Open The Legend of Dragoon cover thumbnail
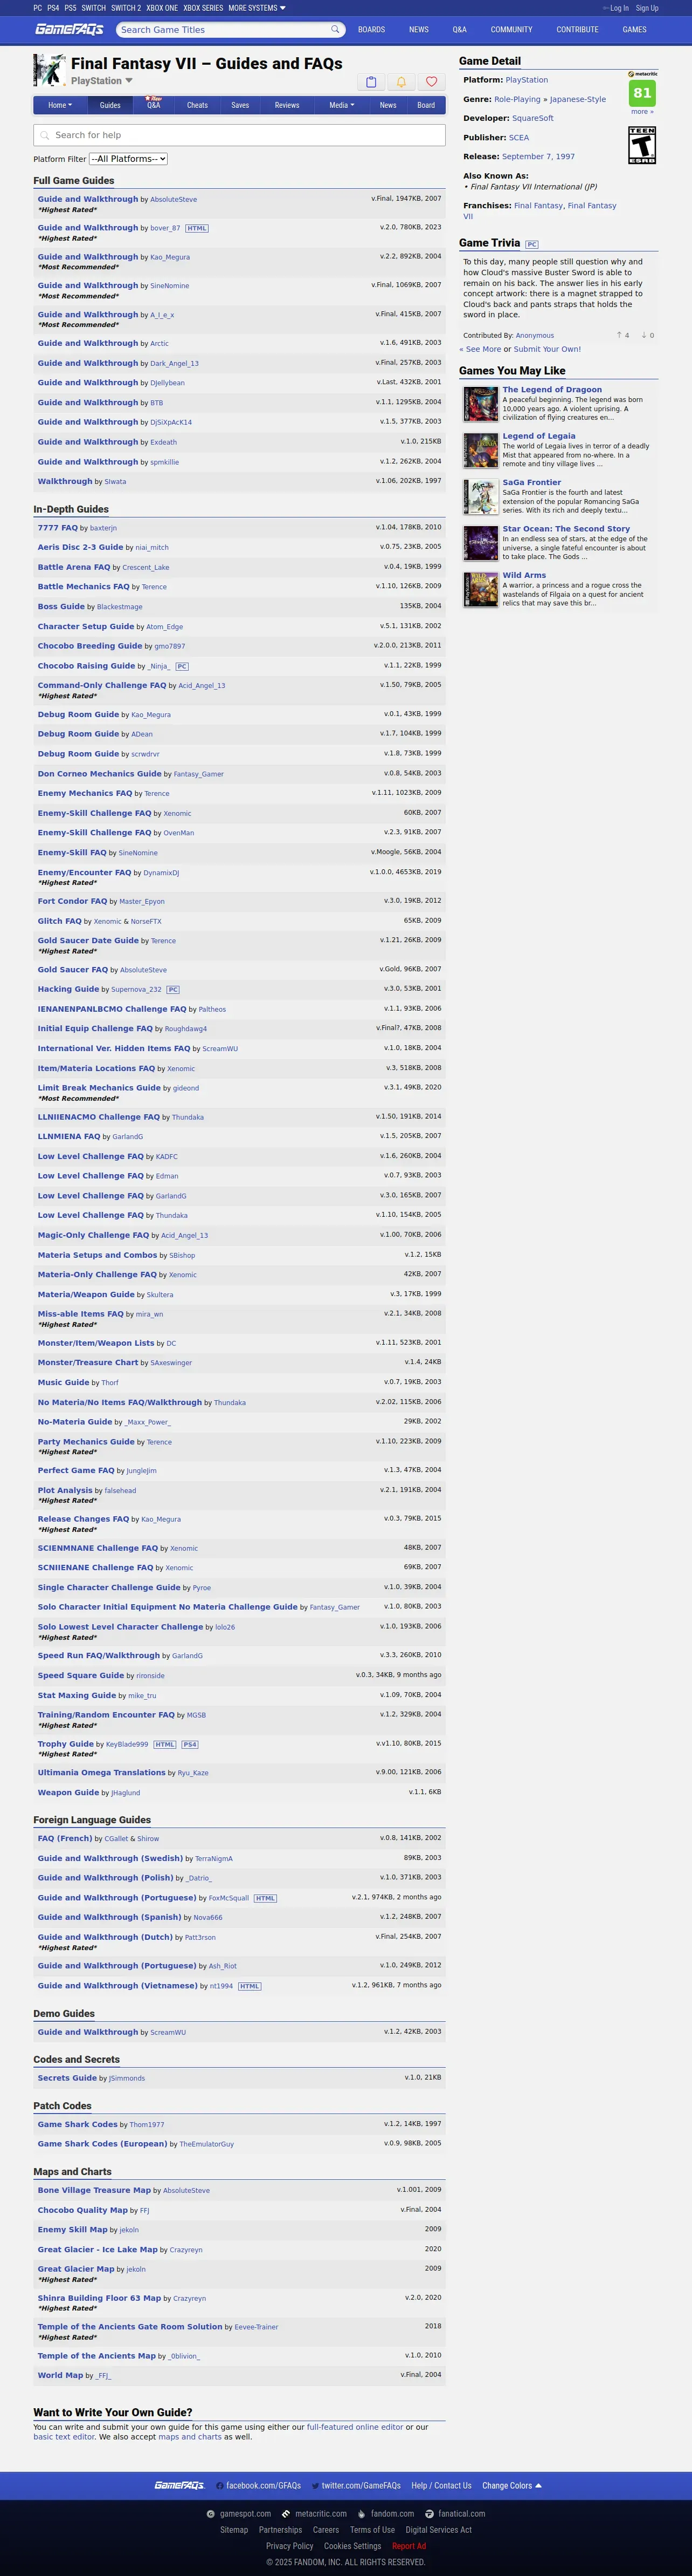 pos(480,404)
